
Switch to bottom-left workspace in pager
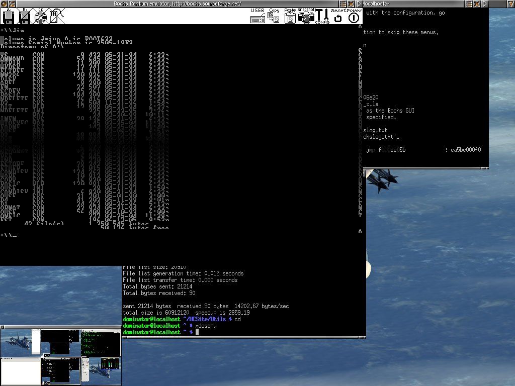tap(20, 371)
